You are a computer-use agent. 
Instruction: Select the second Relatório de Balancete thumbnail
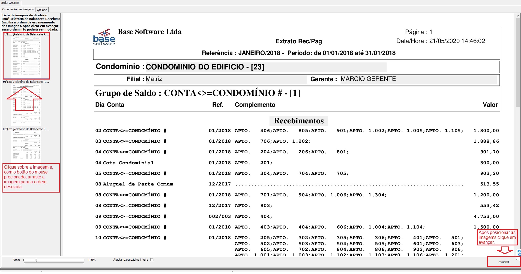tap(26, 103)
